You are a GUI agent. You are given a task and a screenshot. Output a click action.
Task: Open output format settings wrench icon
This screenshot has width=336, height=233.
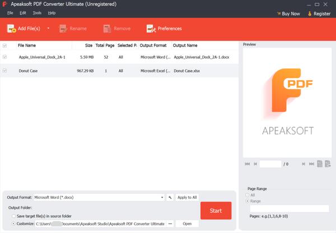170,197
